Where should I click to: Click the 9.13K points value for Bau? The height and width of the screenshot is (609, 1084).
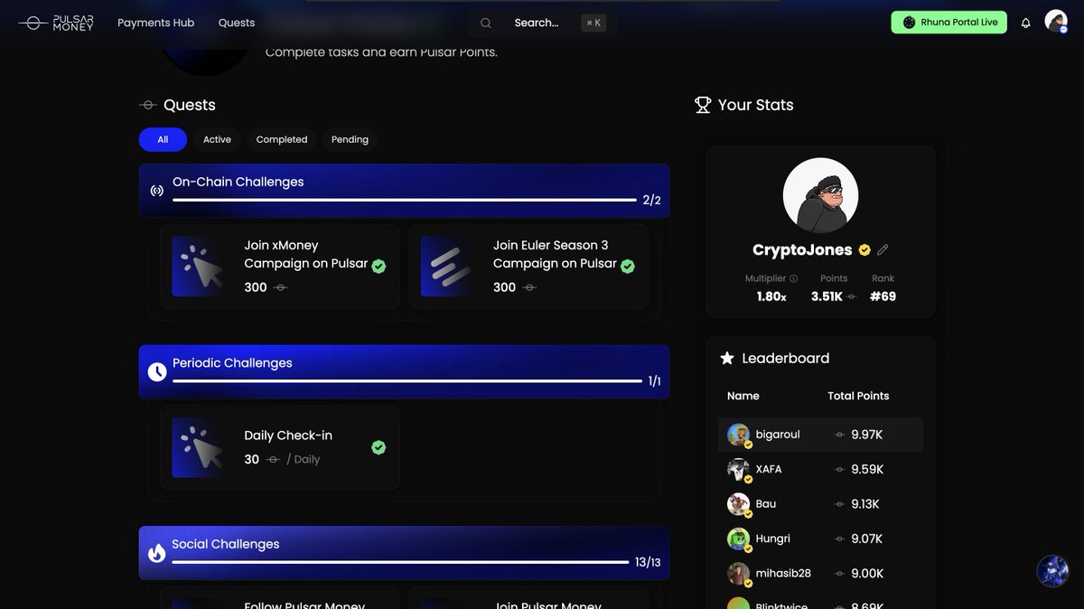(x=864, y=504)
